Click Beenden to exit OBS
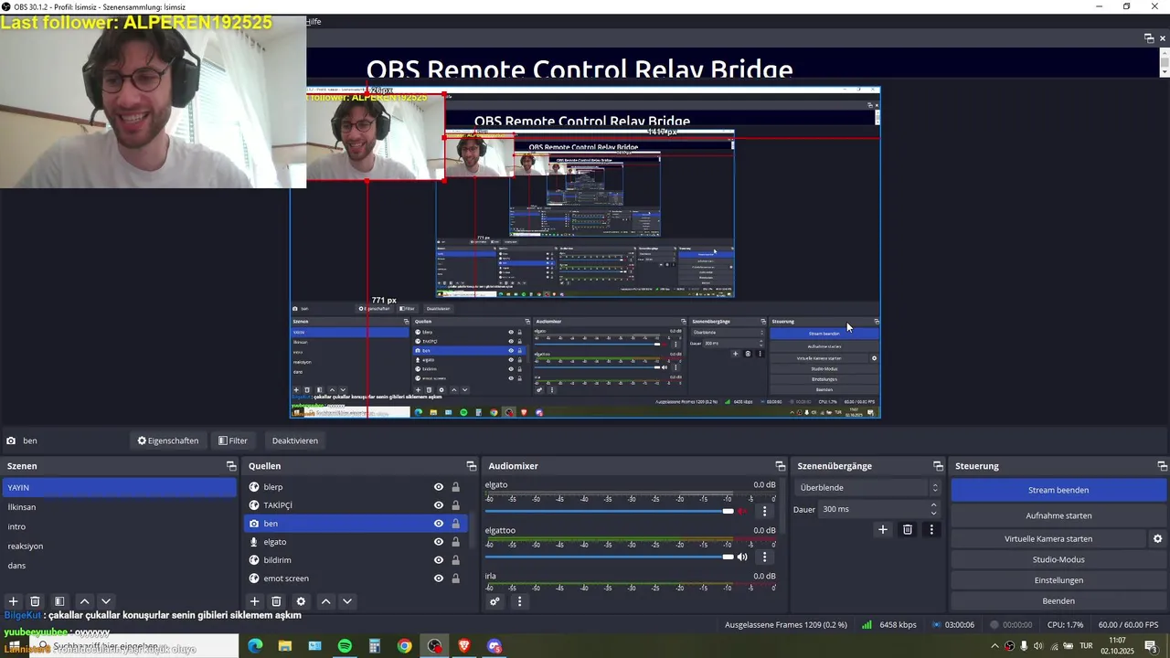1170x658 pixels. (x=1058, y=601)
